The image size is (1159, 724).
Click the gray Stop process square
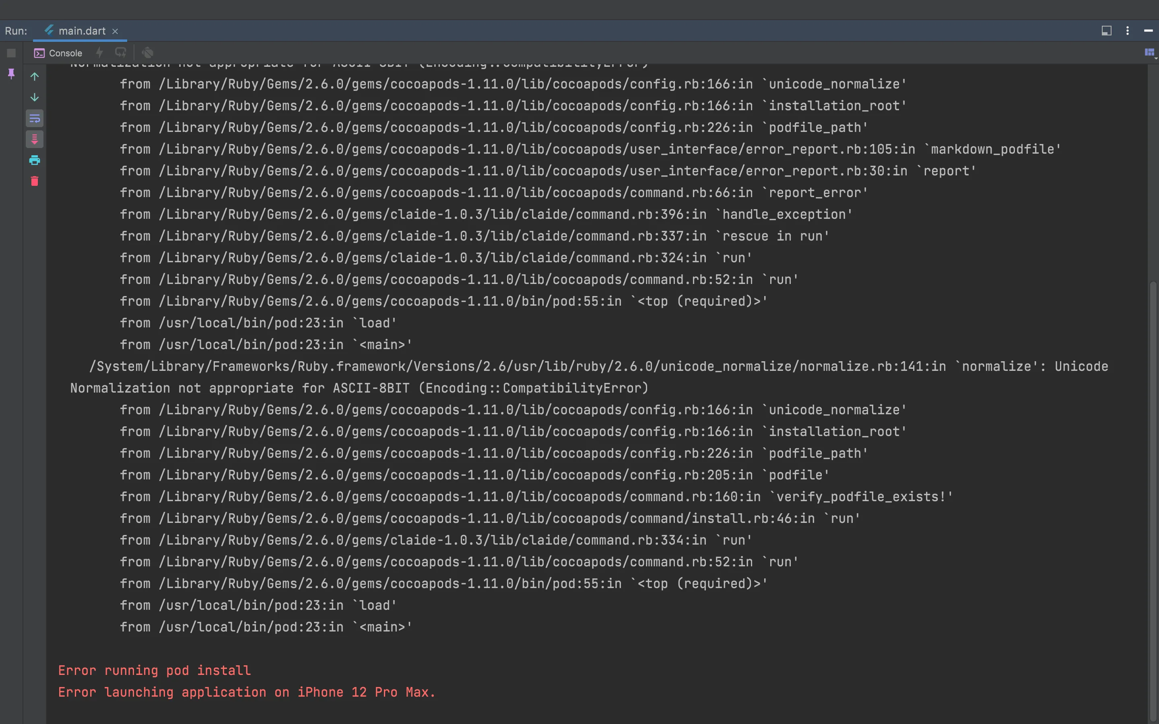[12, 53]
